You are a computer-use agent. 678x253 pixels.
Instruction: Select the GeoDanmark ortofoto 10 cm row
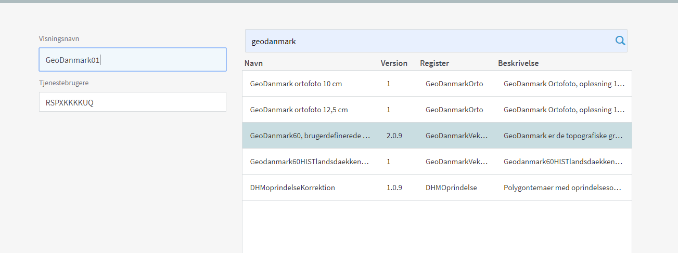(x=296, y=84)
